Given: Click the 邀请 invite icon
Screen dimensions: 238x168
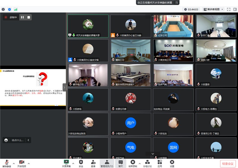Looking at the screenshot, I should (93, 162).
